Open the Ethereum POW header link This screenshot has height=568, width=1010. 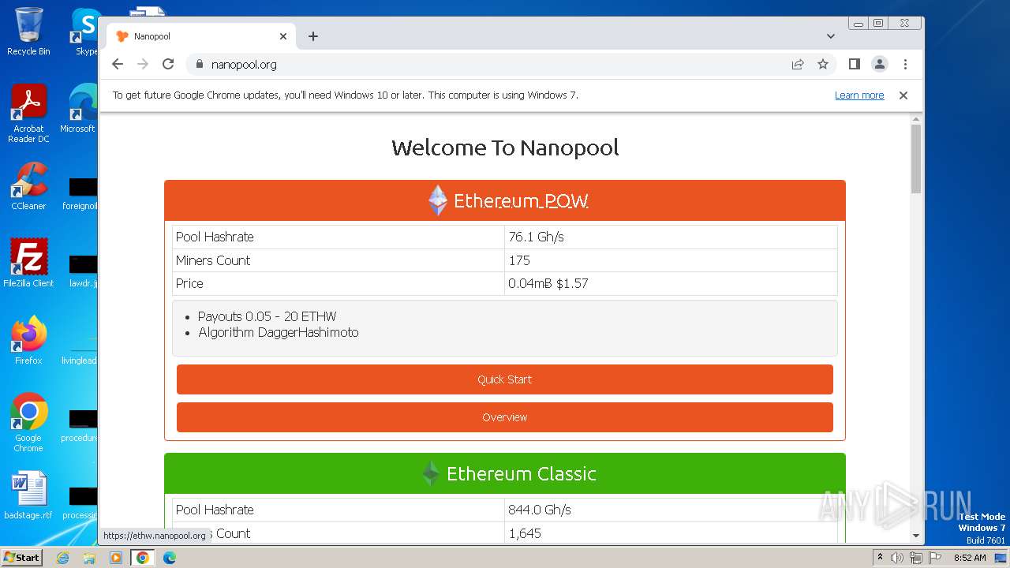tap(521, 201)
